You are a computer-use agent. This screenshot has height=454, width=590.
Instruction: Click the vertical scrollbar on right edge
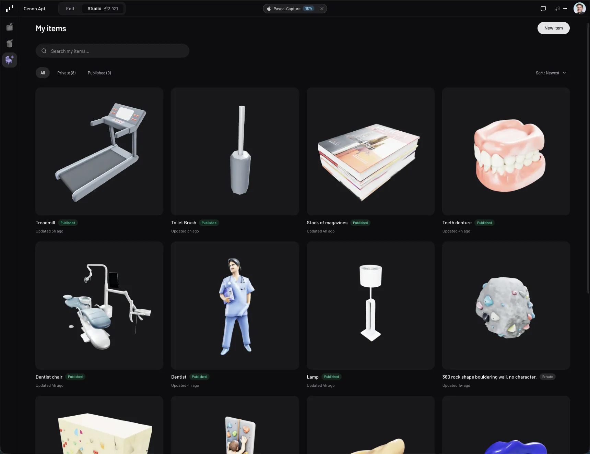coord(588,158)
